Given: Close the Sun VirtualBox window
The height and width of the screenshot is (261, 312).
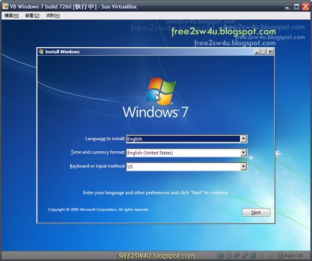Looking at the screenshot, I should [x=306, y=7].
